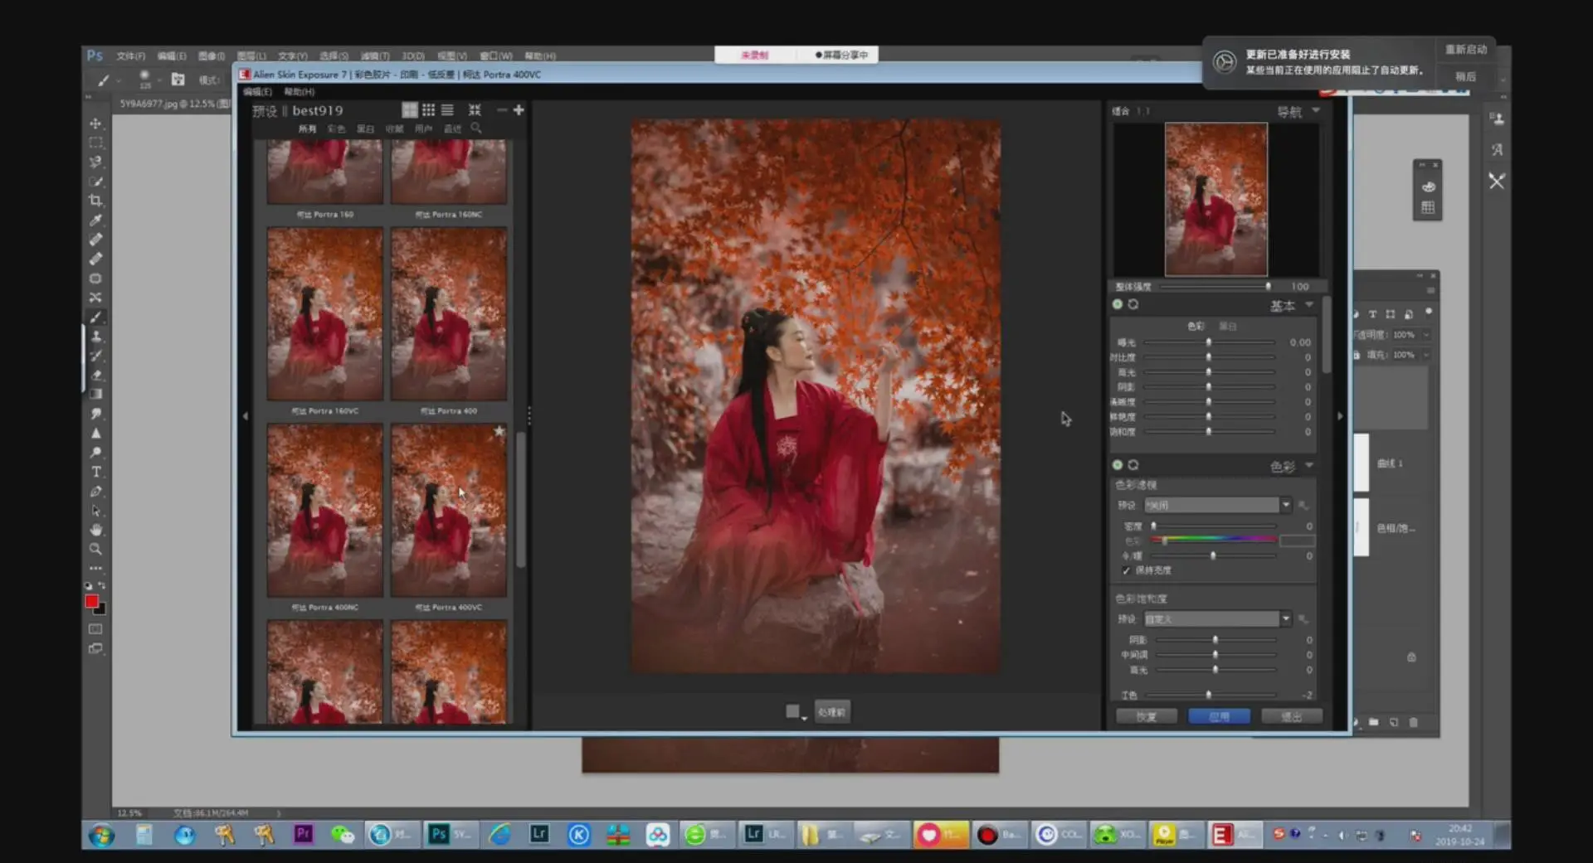Select Photoshop Eyedropper tool

click(95, 221)
